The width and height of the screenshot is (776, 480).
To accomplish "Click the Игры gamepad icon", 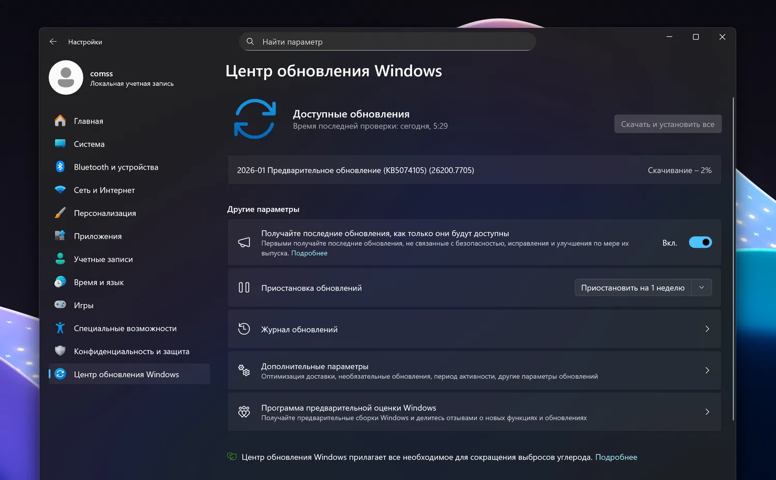I will click(60, 305).
